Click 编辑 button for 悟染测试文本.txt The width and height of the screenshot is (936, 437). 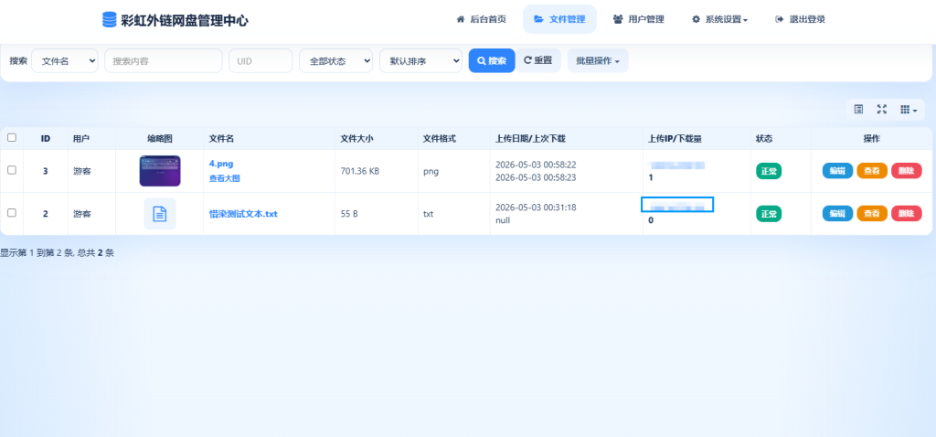838,213
